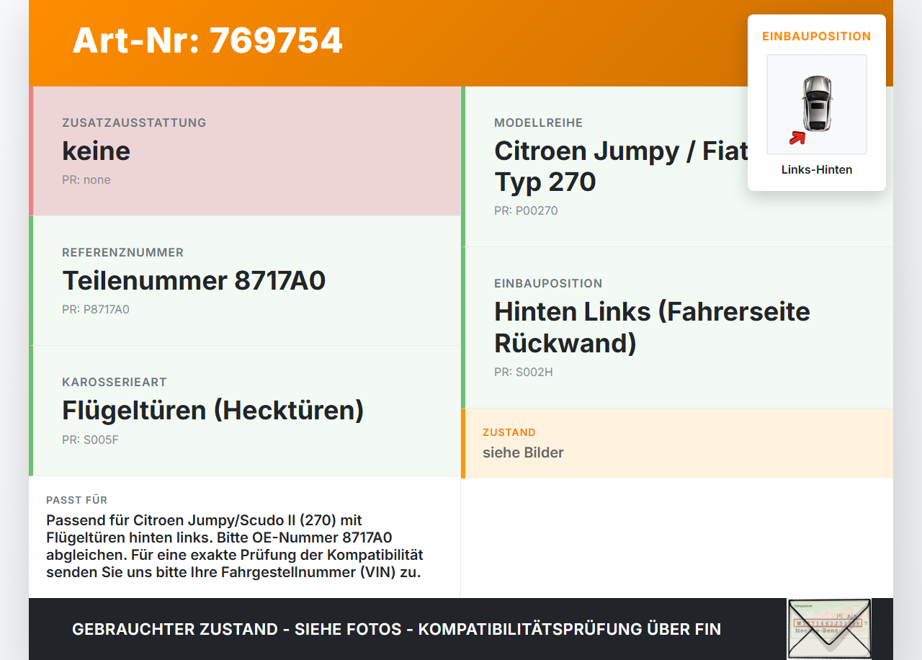This screenshot has width=922, height=660.
Task: Click the 'PR: S002H' code
Action: (x=524, y=372)
